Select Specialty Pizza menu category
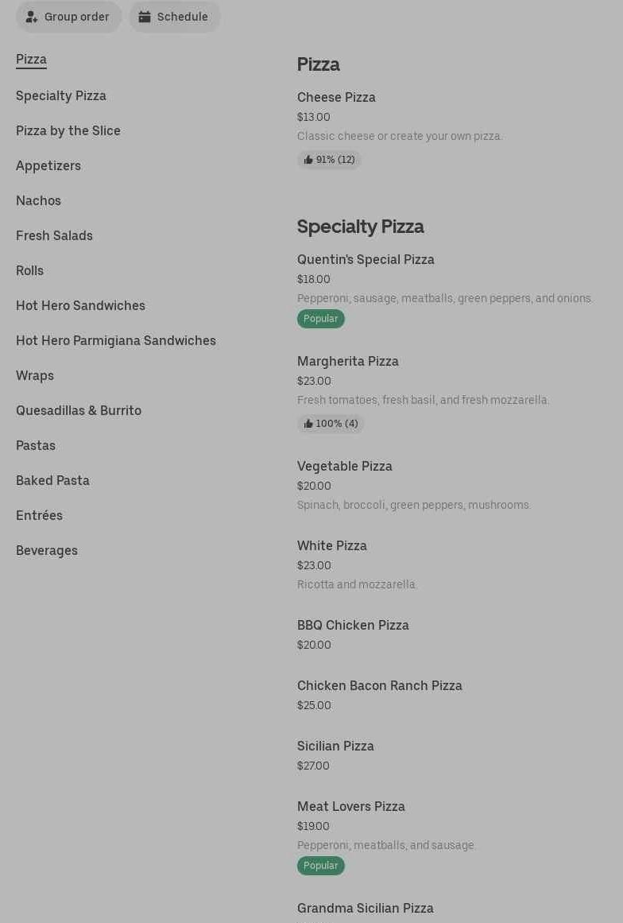Image resolution: width=623 pixels, height=923 pixels. point(61,95)
